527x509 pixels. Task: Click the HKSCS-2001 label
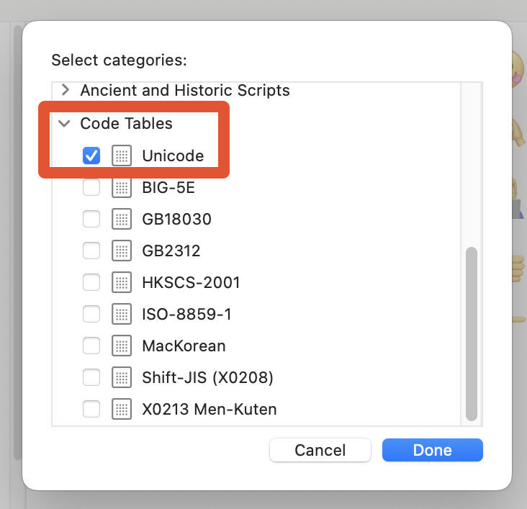(x=192, y=282)
